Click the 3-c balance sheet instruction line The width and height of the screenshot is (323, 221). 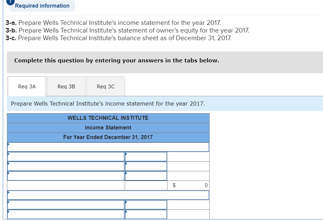click(119, 38)
